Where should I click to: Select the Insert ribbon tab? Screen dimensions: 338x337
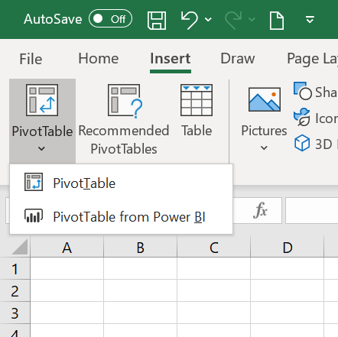pos(171,59)
